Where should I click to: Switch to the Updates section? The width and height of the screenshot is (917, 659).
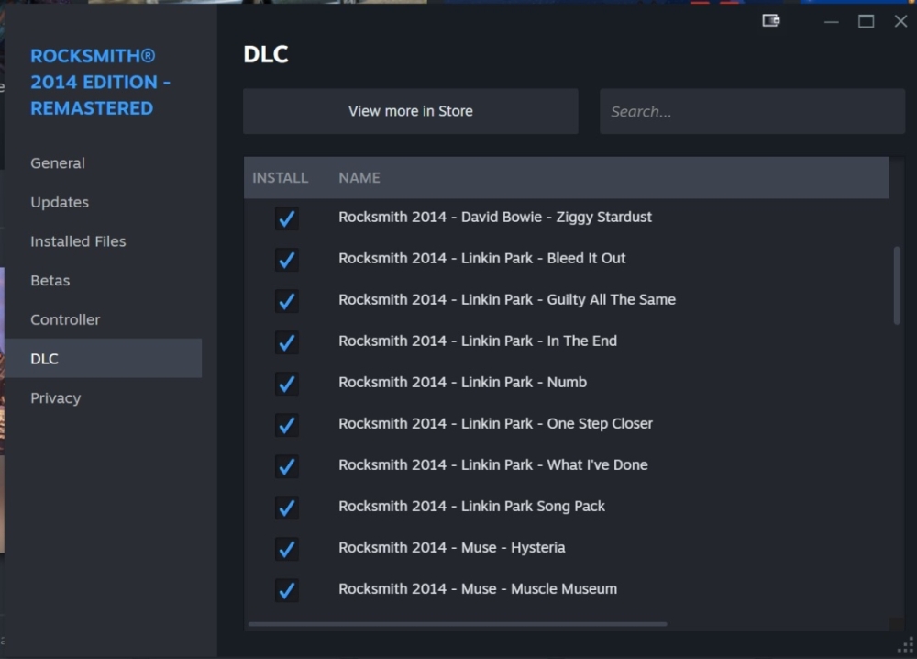point(60,202)
